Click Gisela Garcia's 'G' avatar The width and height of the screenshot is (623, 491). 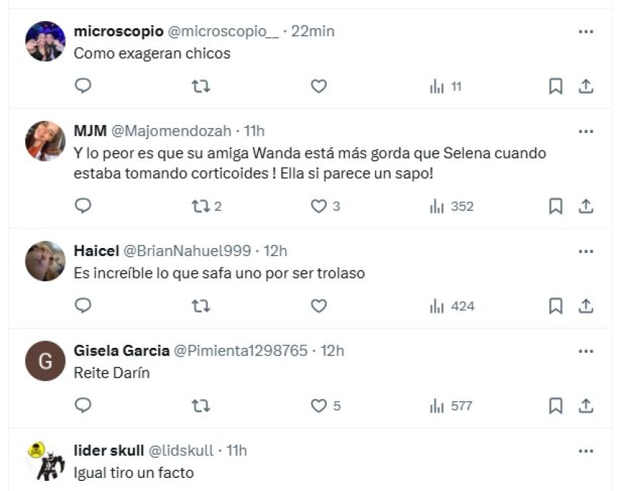coord(46,361)
